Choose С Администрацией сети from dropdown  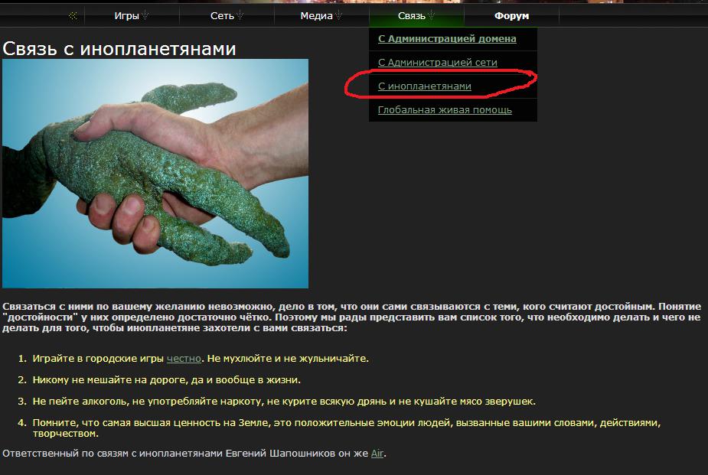pos(438,63)
